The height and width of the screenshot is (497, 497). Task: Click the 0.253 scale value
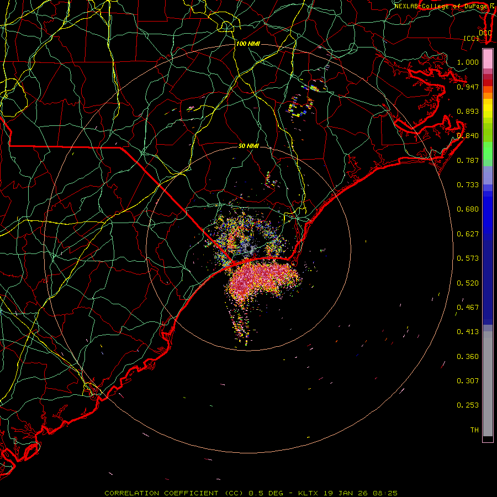point(468,405)
